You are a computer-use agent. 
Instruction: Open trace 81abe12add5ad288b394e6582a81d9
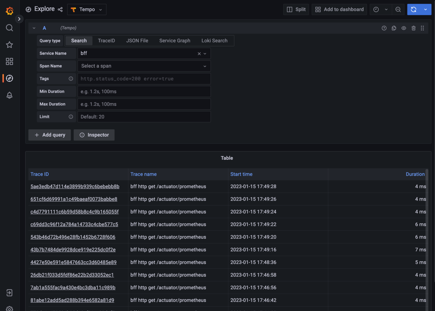pyautogui.click(x=72, y=300)
